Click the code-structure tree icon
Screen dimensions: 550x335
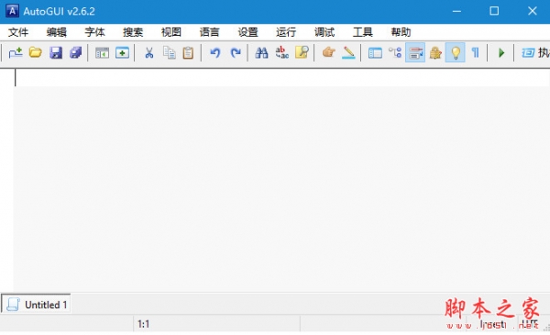395,52
